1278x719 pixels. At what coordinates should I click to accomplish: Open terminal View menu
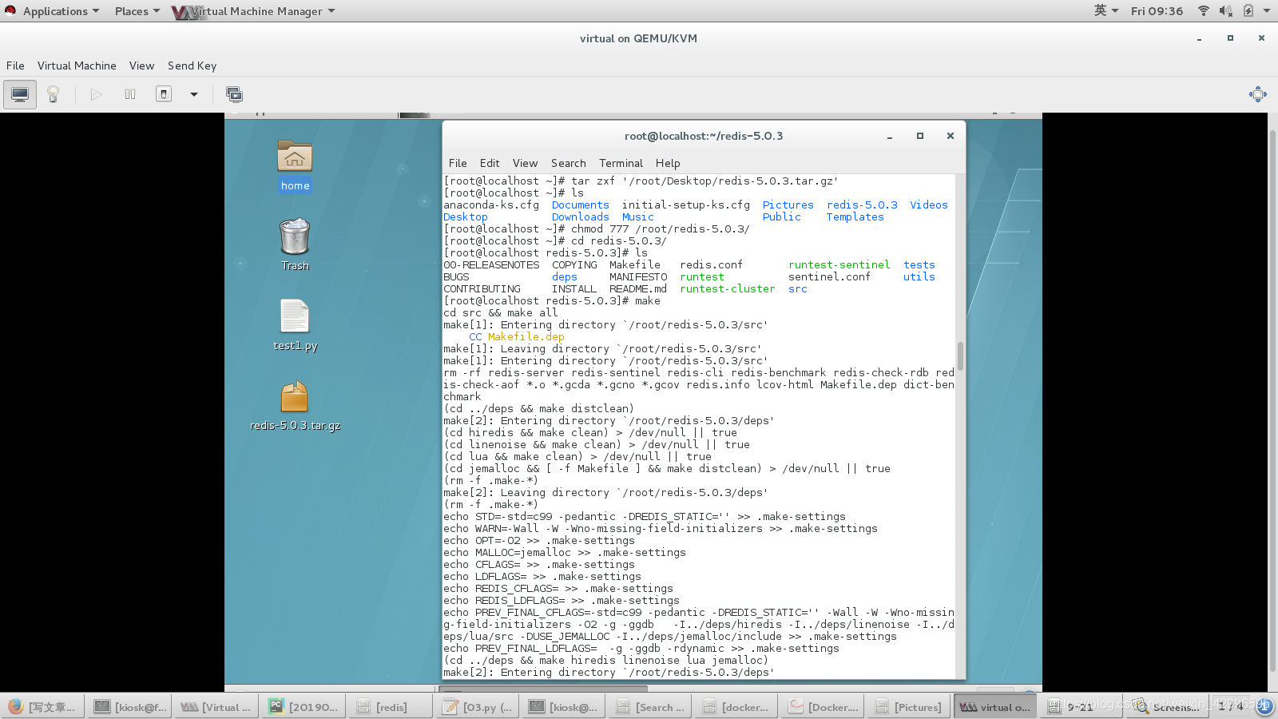coord(525,163)
